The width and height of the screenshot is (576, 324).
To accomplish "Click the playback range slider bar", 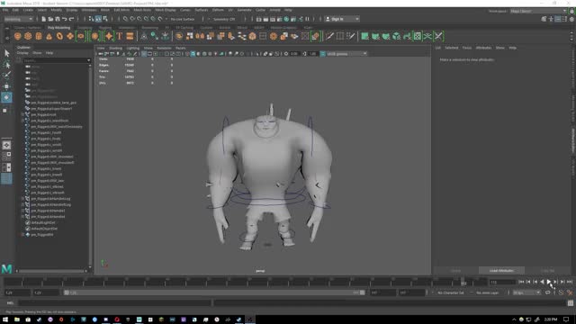I will coord(214,292).
